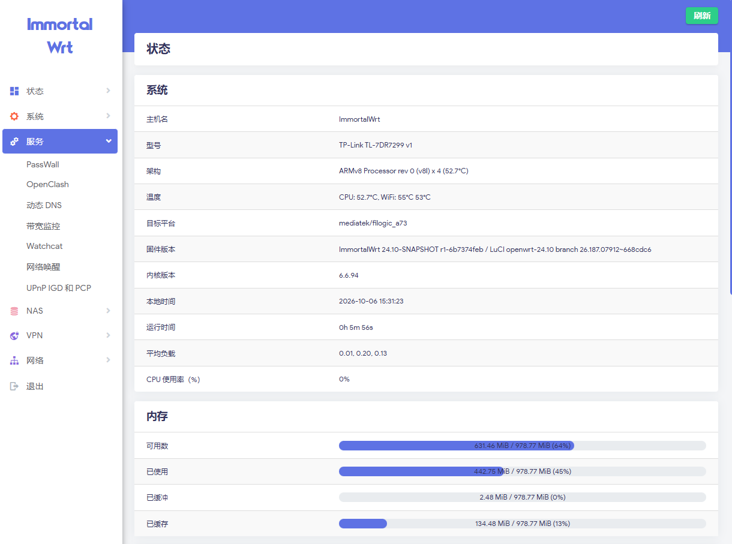
Task: Click the kernel version 6.6.94
Action: (x=349, y=275)
